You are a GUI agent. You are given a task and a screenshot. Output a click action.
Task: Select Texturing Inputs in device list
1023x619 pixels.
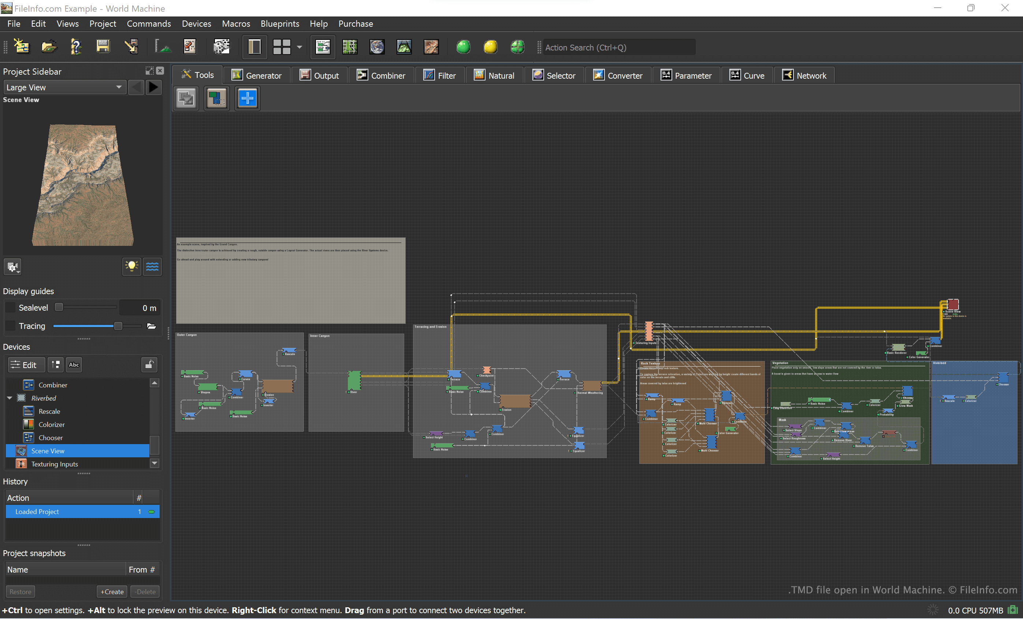click(x=55, y=464)
